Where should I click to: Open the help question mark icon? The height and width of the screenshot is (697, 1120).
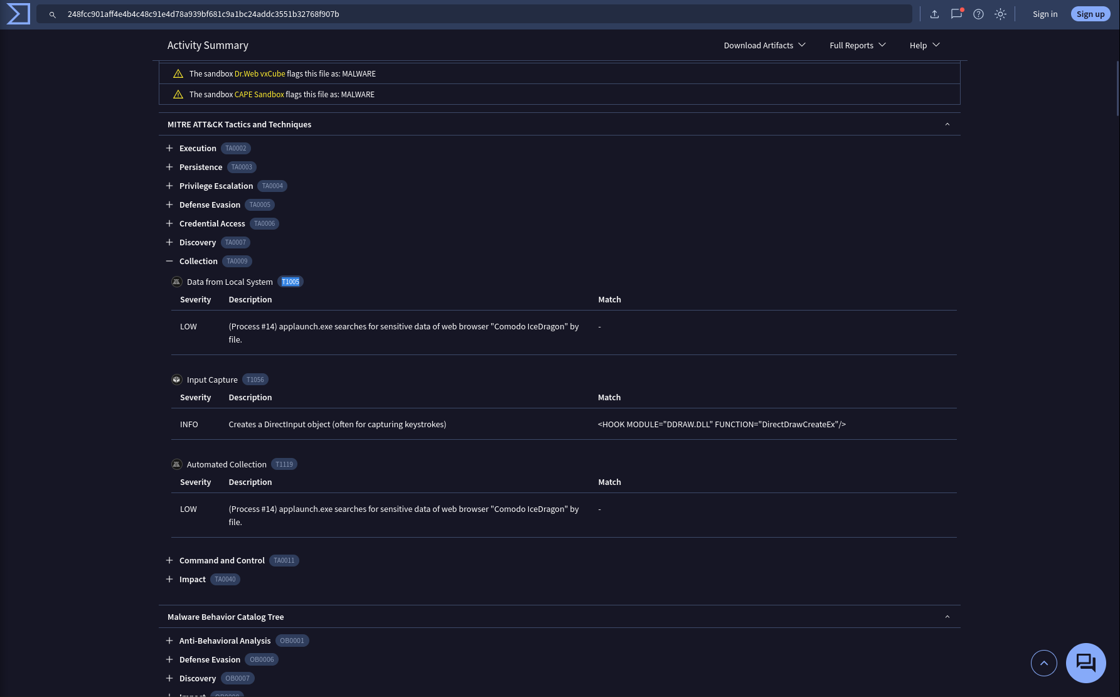tap(978, 14)
